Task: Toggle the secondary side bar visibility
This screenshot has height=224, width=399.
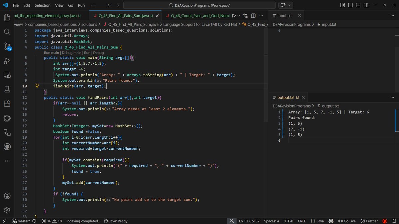Action: click(366, 5)
